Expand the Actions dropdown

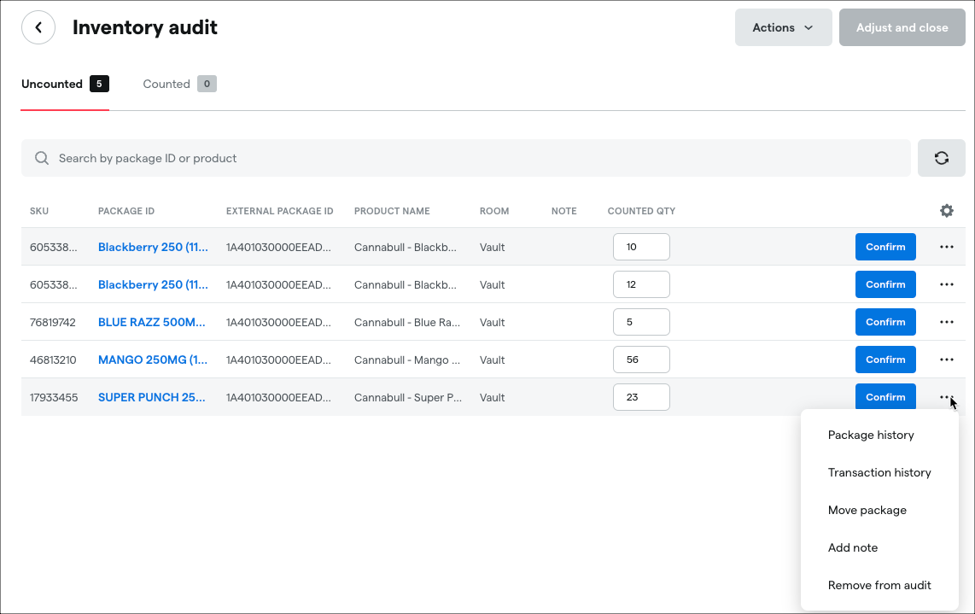click(783, 27)
